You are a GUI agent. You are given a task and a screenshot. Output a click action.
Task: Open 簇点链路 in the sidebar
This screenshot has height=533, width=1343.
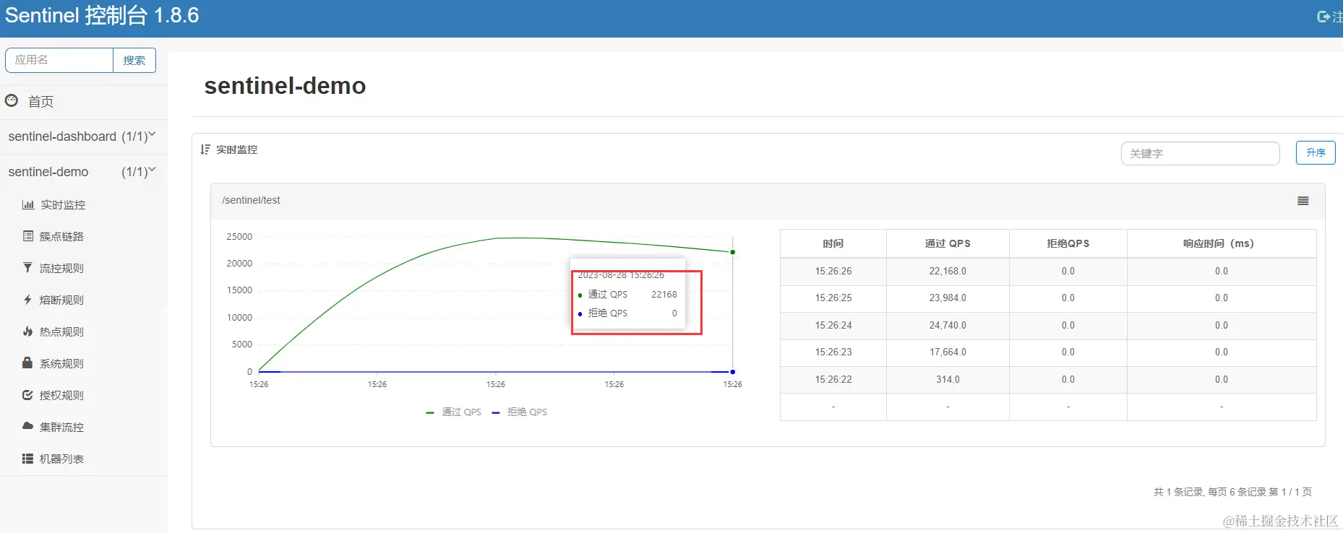[61, 237]
